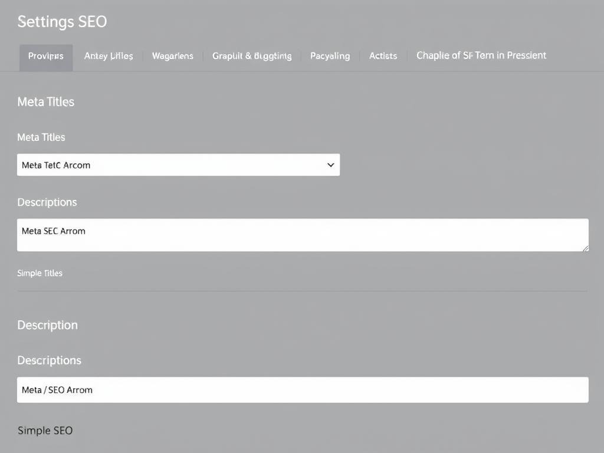
Task: Click the Simple Titles text
Action: click(x=40, y=273)
